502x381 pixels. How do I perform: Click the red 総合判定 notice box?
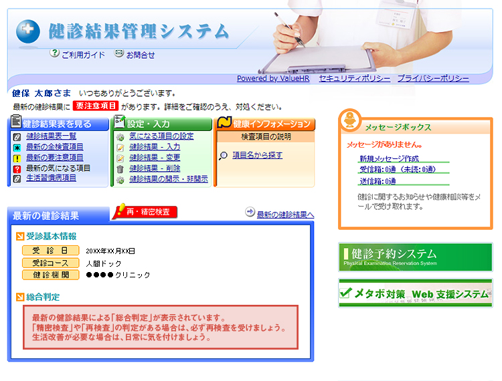pyautogui.click(x=161, y=328)
